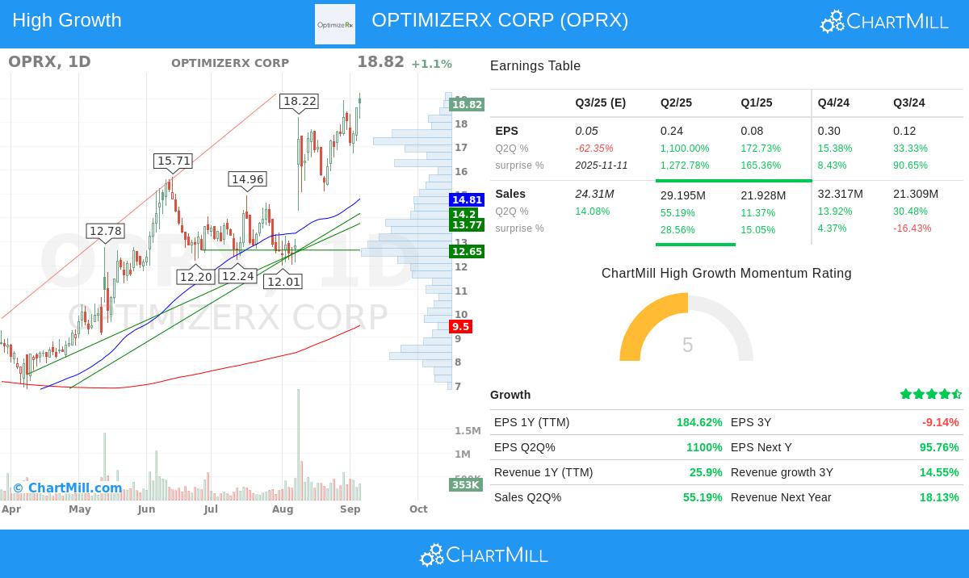Click the -16.43% sales surprise value
The height and width of the screenshot is (578, 969).
tap(912, 228)
